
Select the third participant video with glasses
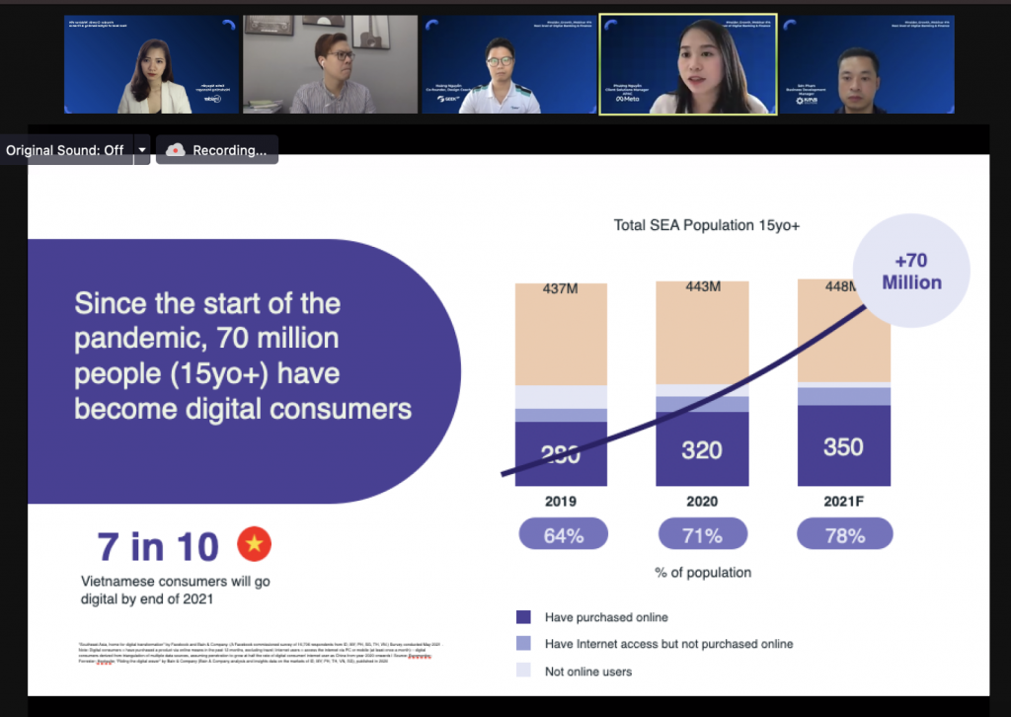[x=508, y=64]
